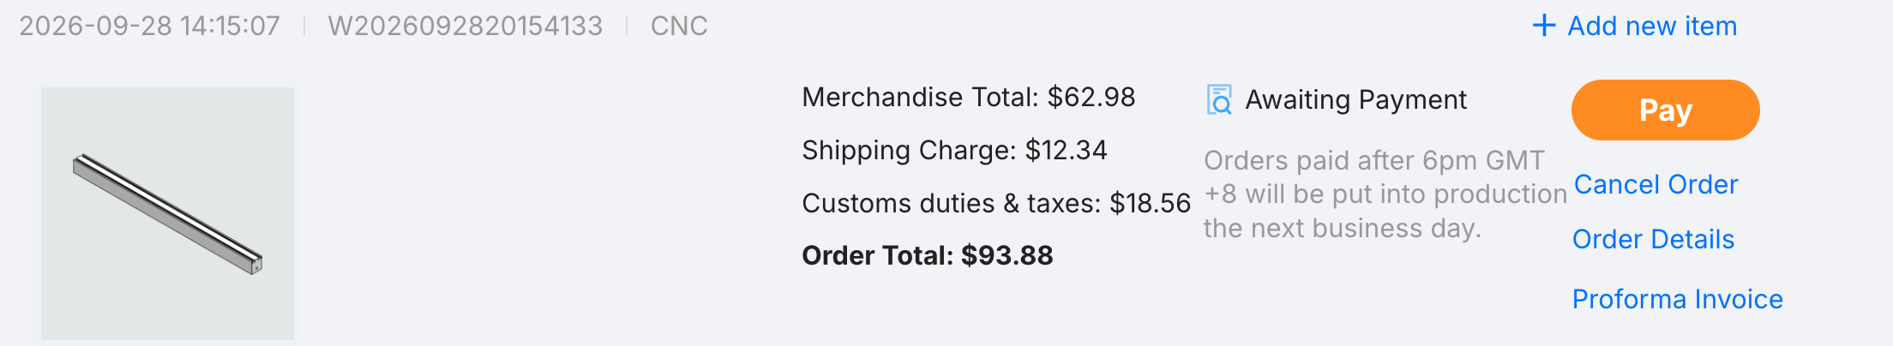Click the bold Order Total $93.88 line

pos(927,255)
